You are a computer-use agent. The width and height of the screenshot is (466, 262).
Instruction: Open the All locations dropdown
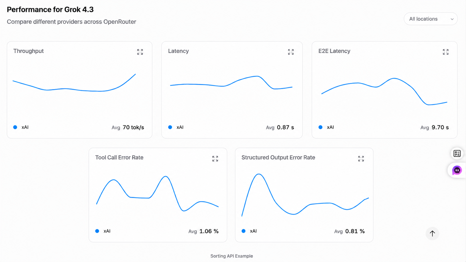click(x=431, y=19)
